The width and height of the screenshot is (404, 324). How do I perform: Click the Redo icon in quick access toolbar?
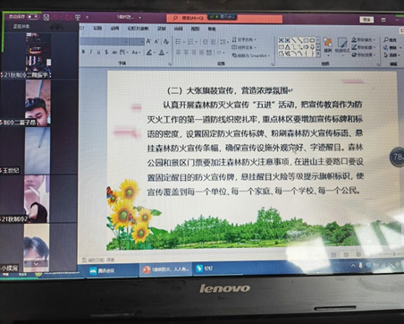point(68,17)
